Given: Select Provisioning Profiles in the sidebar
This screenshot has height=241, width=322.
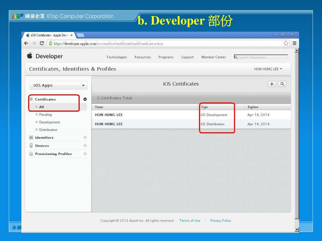Looking at the screenshot, I should pos(53,154).
